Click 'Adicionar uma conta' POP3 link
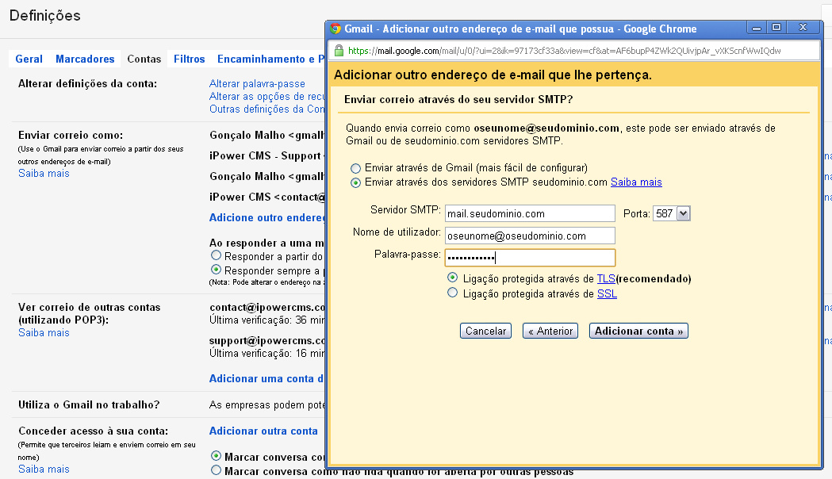The width and height of the screenshot is (832, 479). [266, 379]
